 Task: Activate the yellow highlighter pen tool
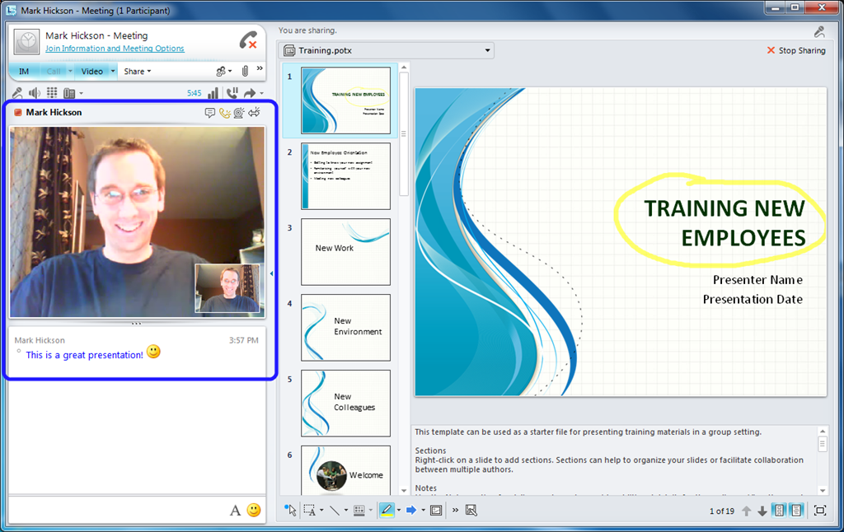click(387, 510)
